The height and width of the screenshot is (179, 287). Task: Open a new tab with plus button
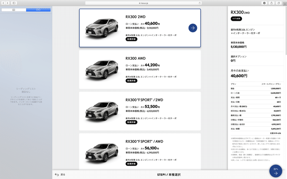click(x=285, y=4)
